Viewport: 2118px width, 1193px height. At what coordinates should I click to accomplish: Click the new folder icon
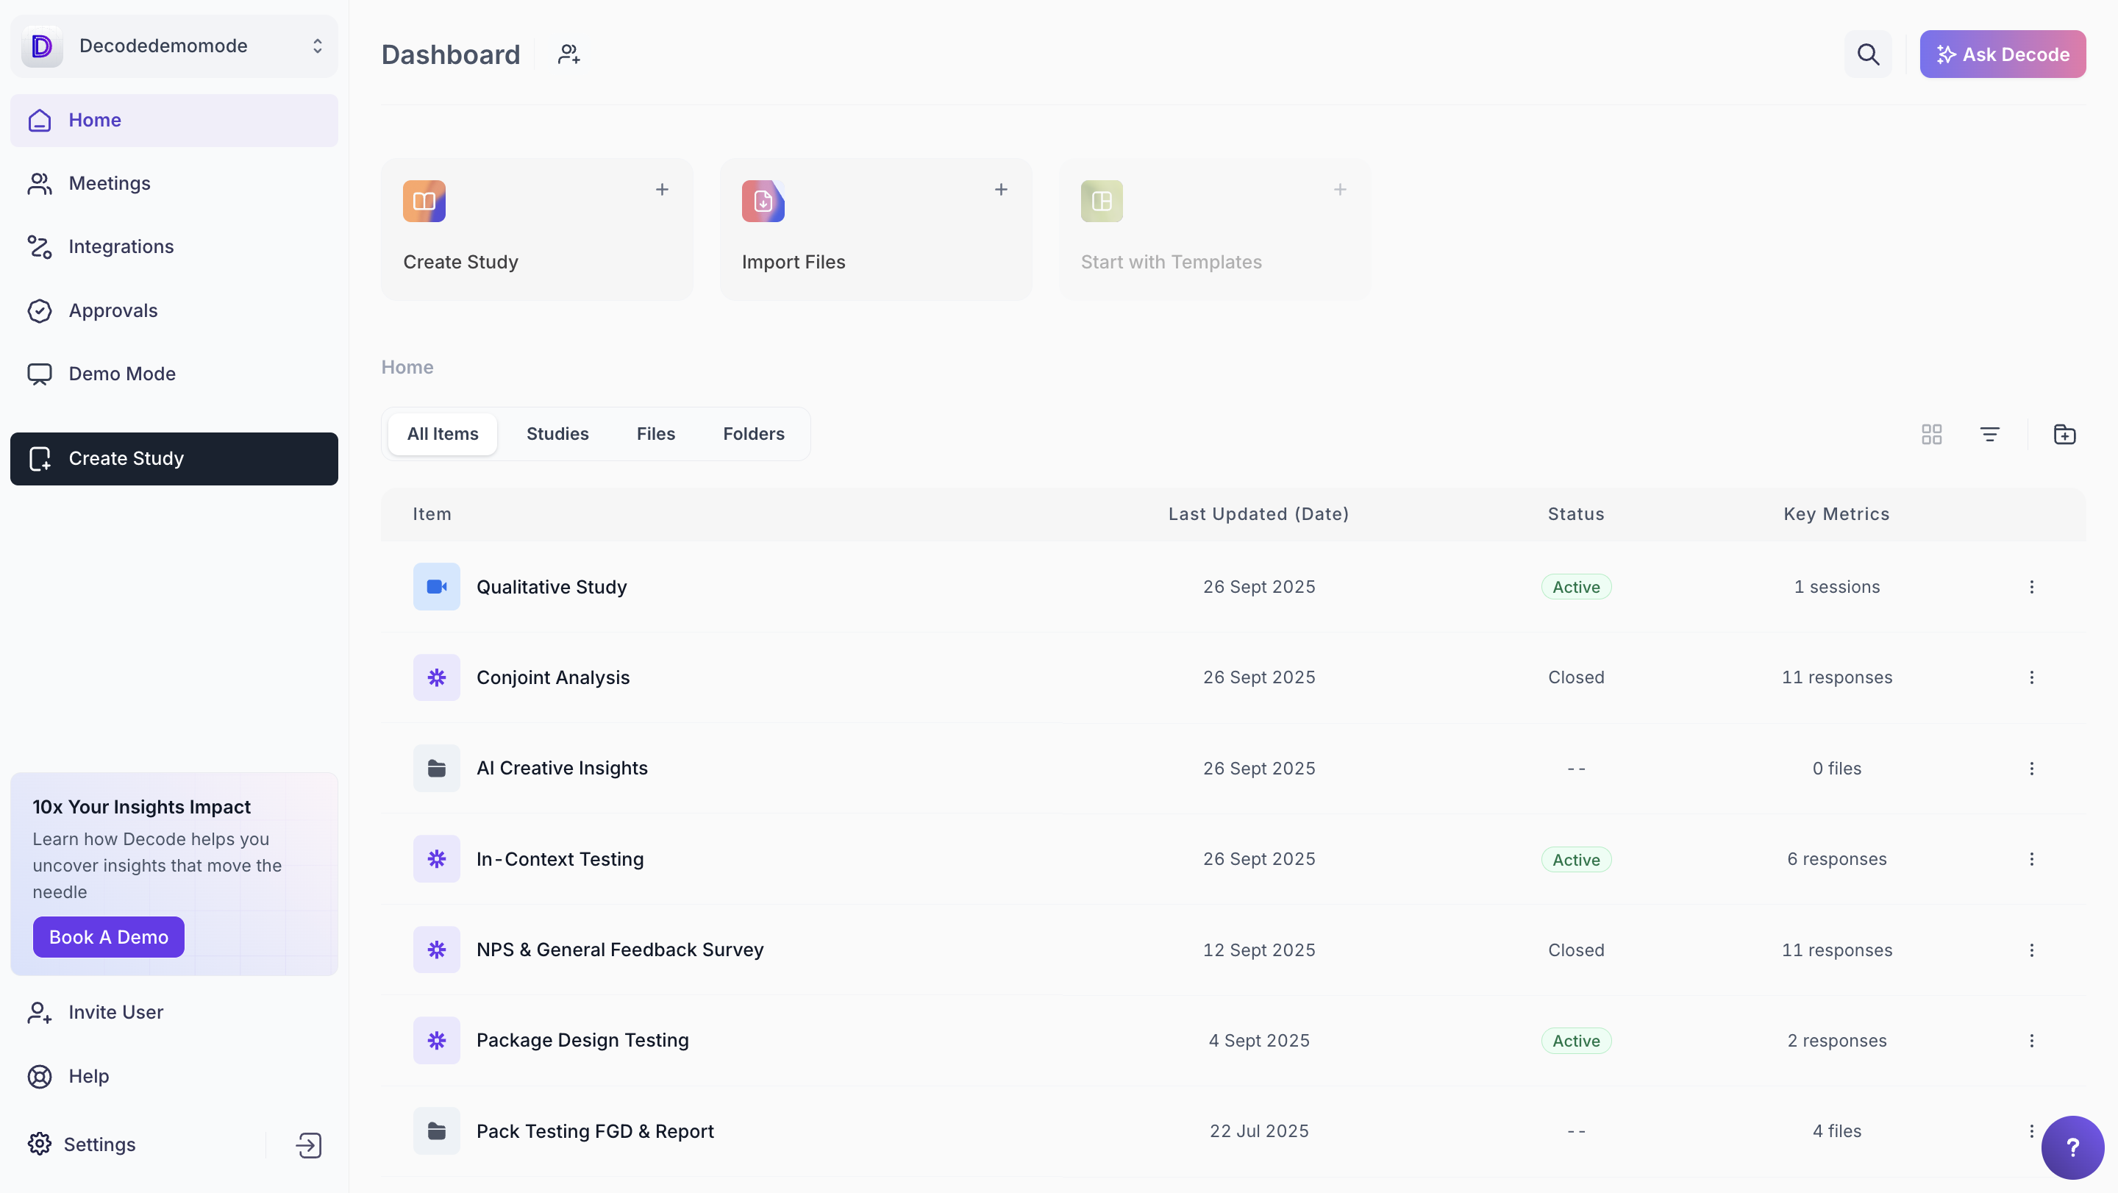pyautogui.click(x=2064, y=434)
